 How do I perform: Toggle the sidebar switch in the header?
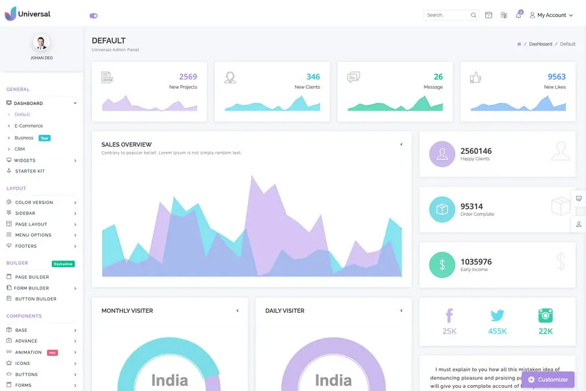(93, 15)
